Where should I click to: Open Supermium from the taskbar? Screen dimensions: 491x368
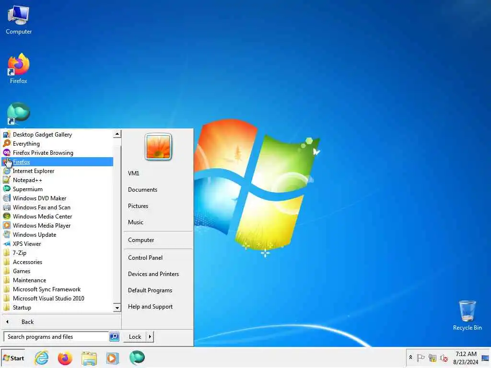137,358
